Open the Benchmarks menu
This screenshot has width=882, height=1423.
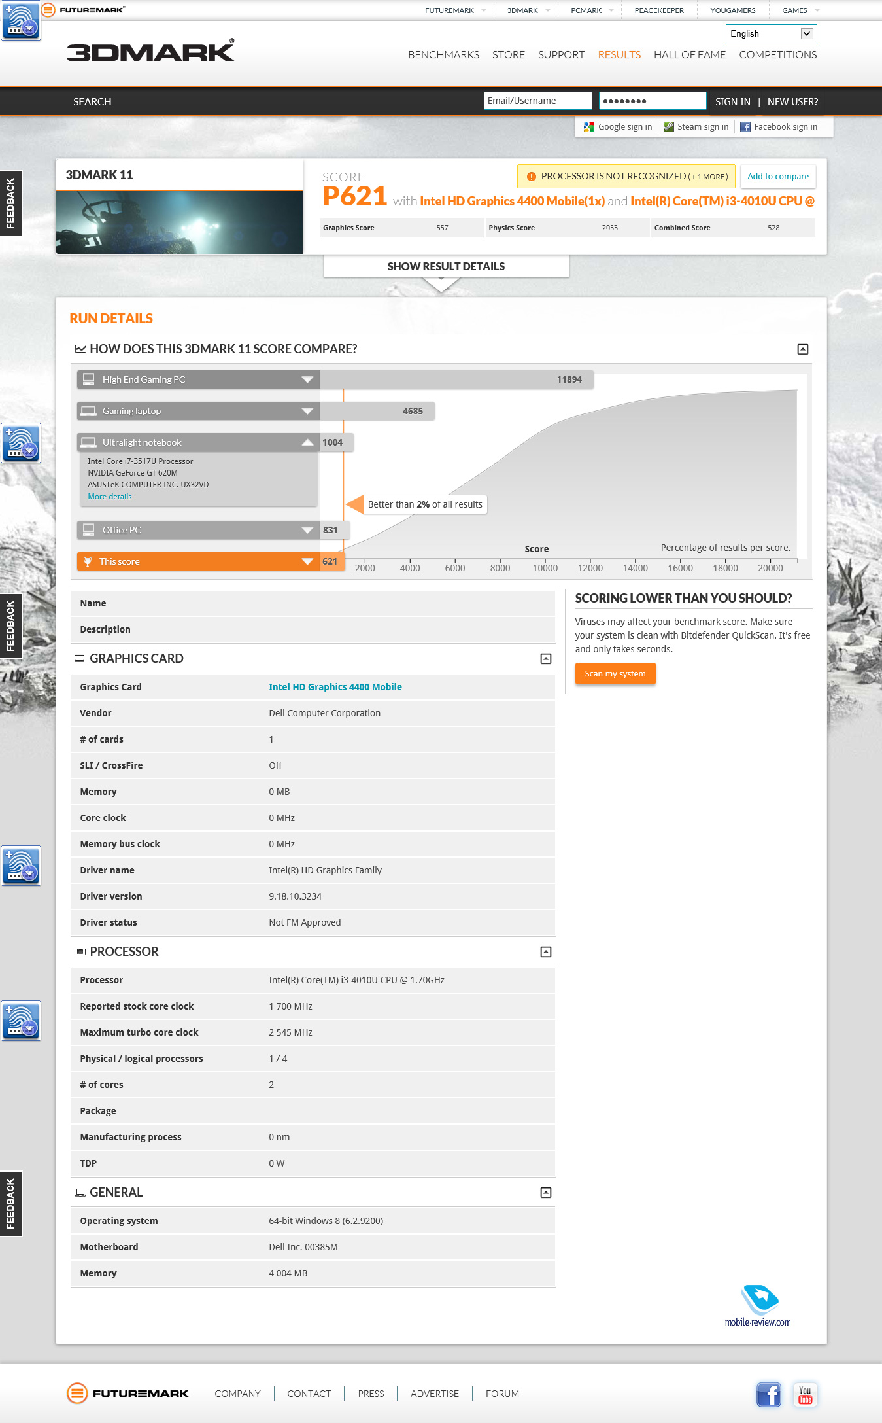pos(443,55)
